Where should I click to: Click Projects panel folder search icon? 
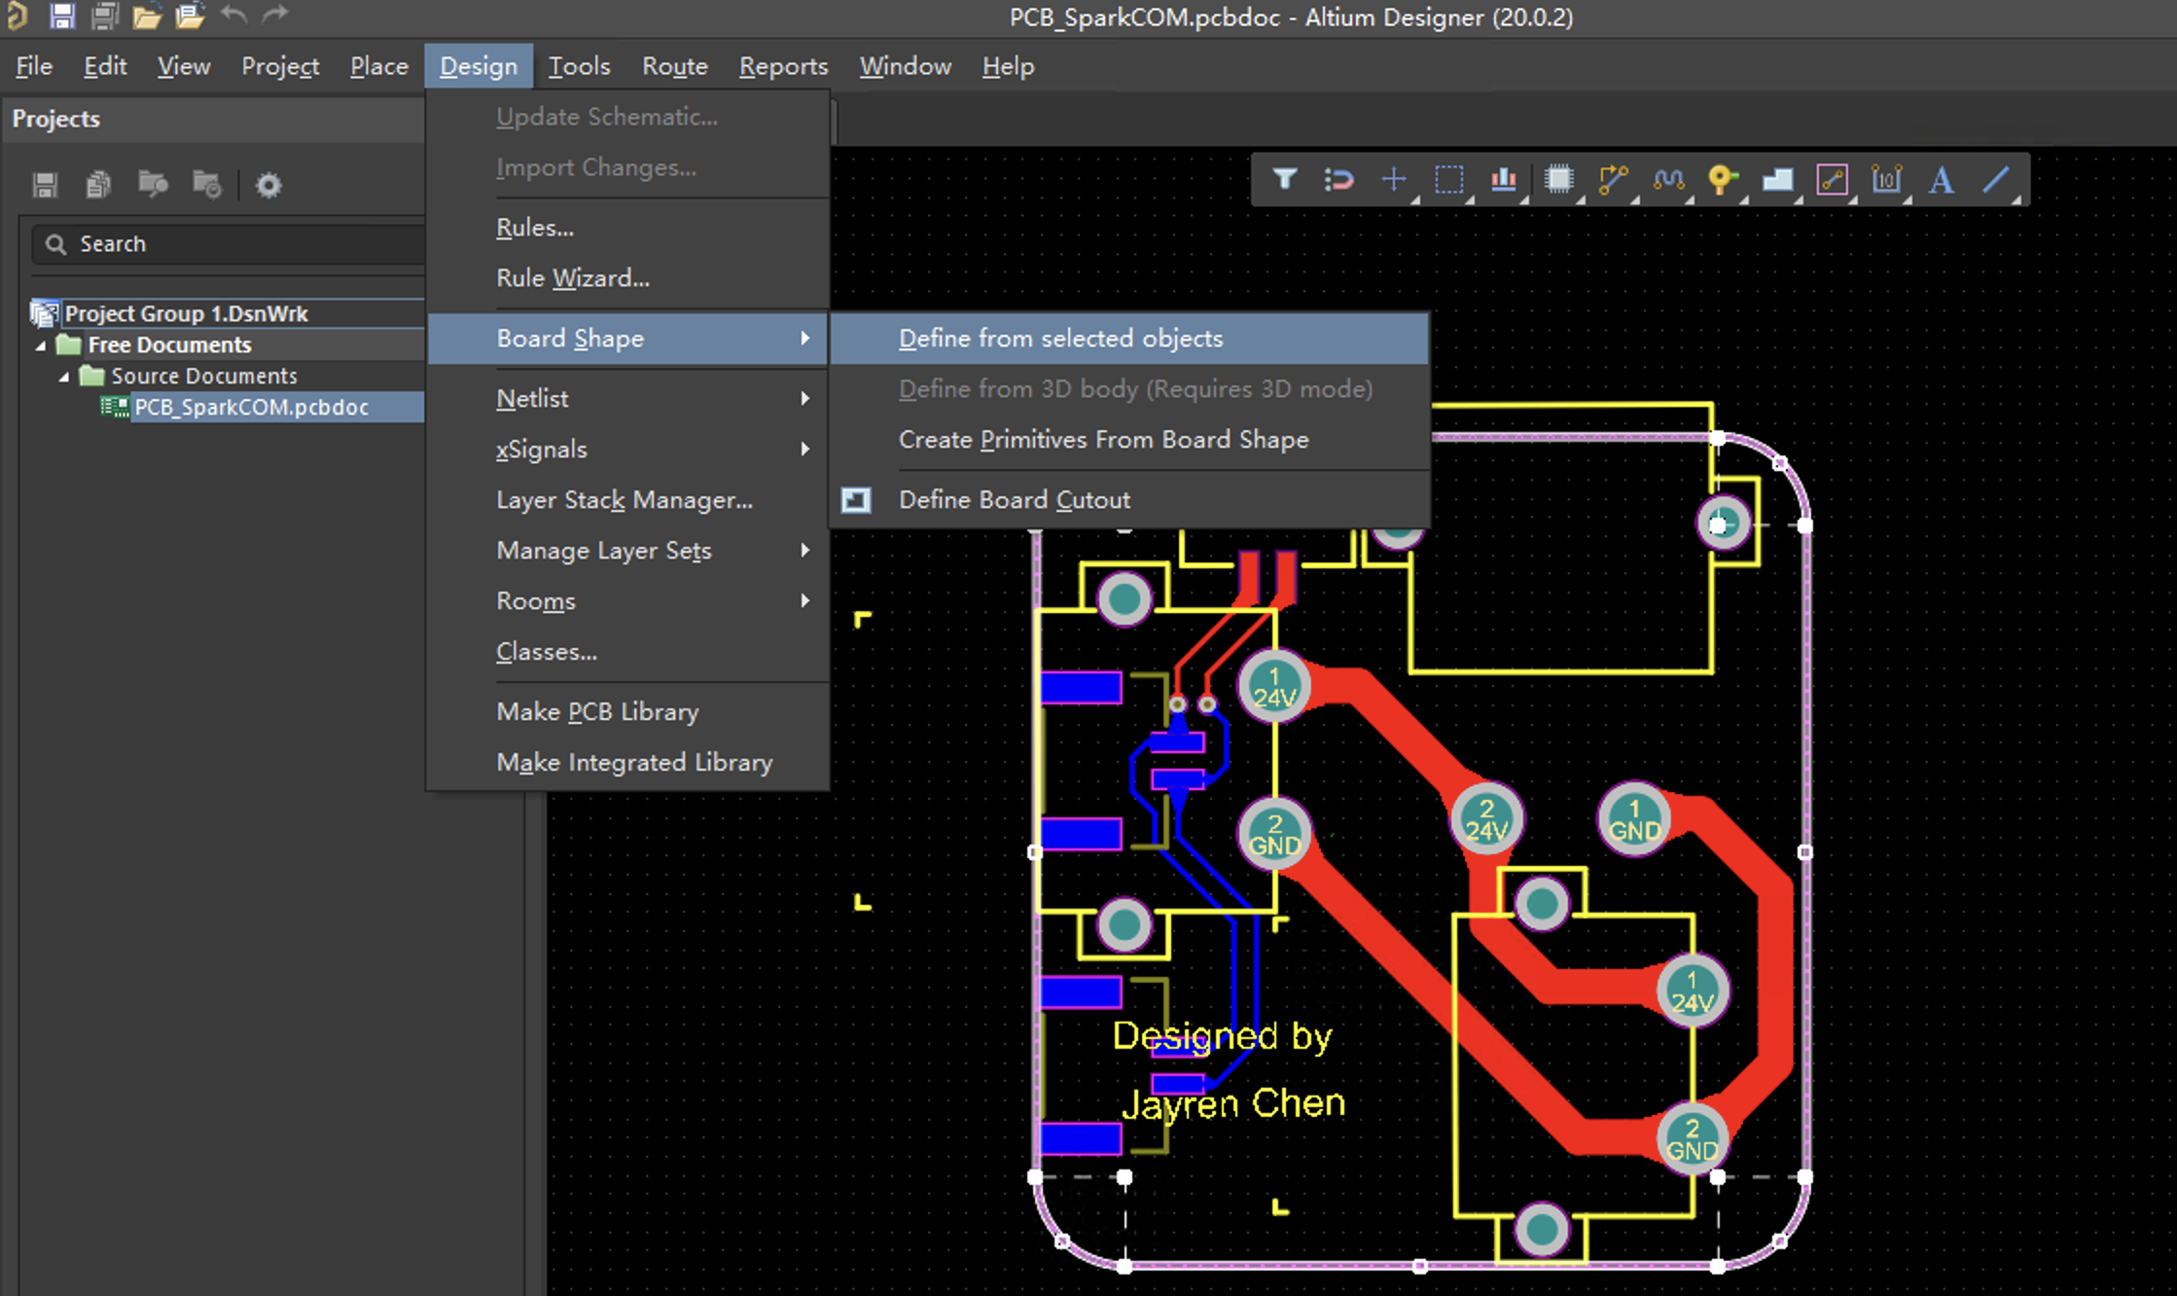point(153,183)
